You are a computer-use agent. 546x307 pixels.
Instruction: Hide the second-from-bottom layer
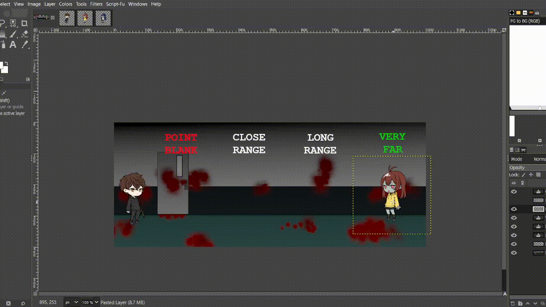point(514,244)
